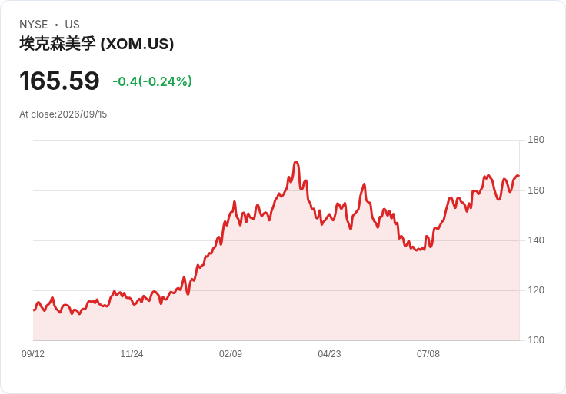Click the leftmost start point of the price line
The image size is (566, 394).
[x=34, y=310]
